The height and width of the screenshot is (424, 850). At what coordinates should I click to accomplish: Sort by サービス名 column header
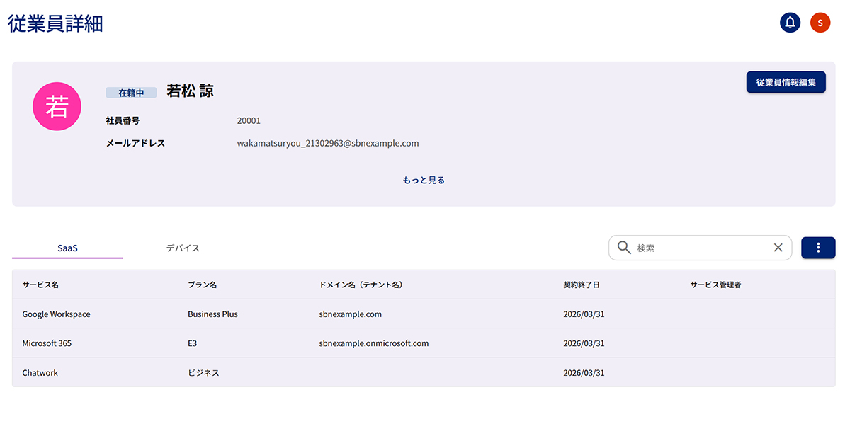tap(40, 285)
